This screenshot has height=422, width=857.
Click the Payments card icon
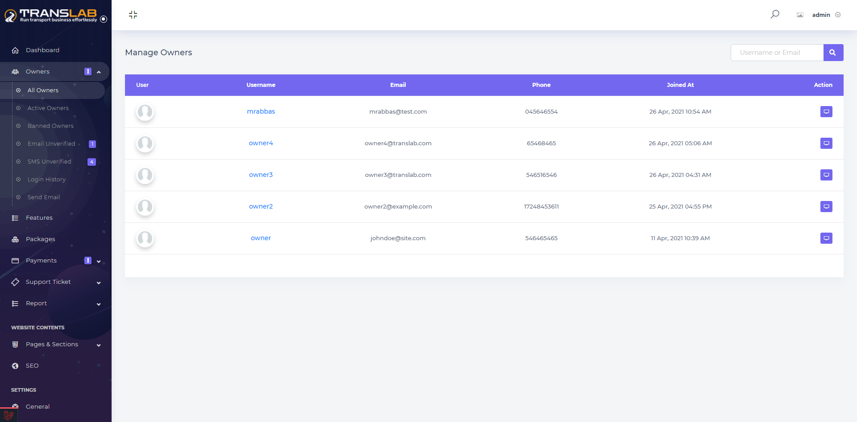click(15, 261)
